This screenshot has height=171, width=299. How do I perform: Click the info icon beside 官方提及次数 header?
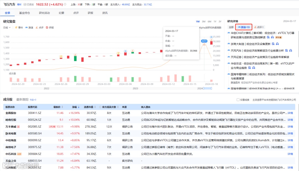(x=100, y=107)
